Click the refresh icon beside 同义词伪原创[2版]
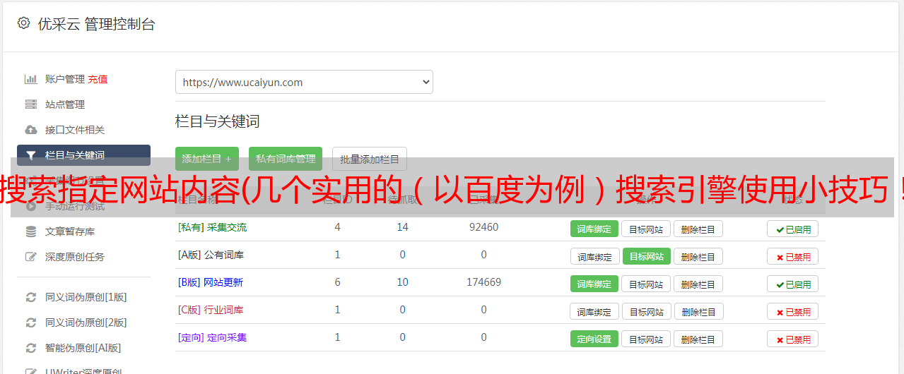This screenshot has width=904, height=374. [x=31, y=322]
